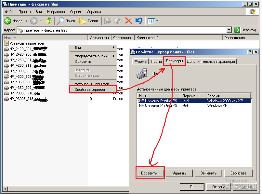Click the Добавить... button
Image resolution: width=262 pixels, height=194 pixels.
pyautogui.click(x=150, y=173)
